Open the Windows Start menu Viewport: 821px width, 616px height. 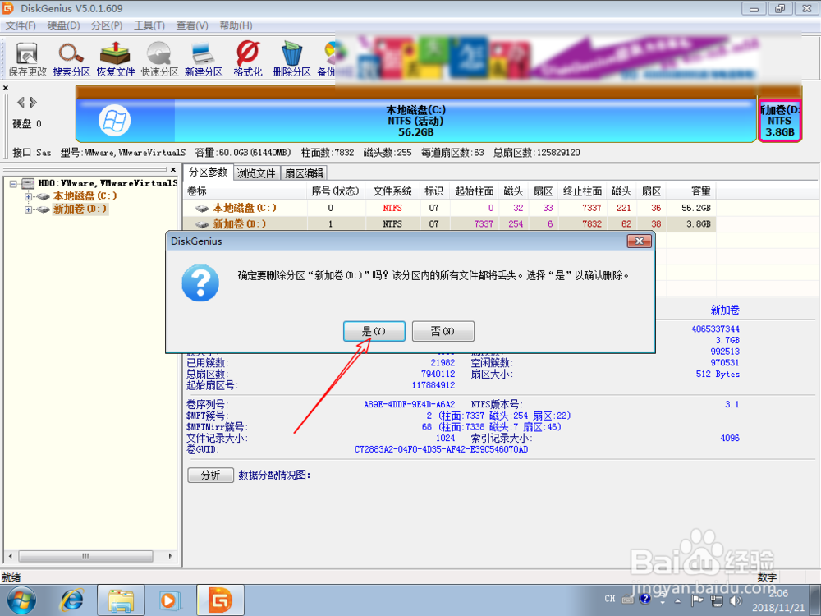point(22,600)
